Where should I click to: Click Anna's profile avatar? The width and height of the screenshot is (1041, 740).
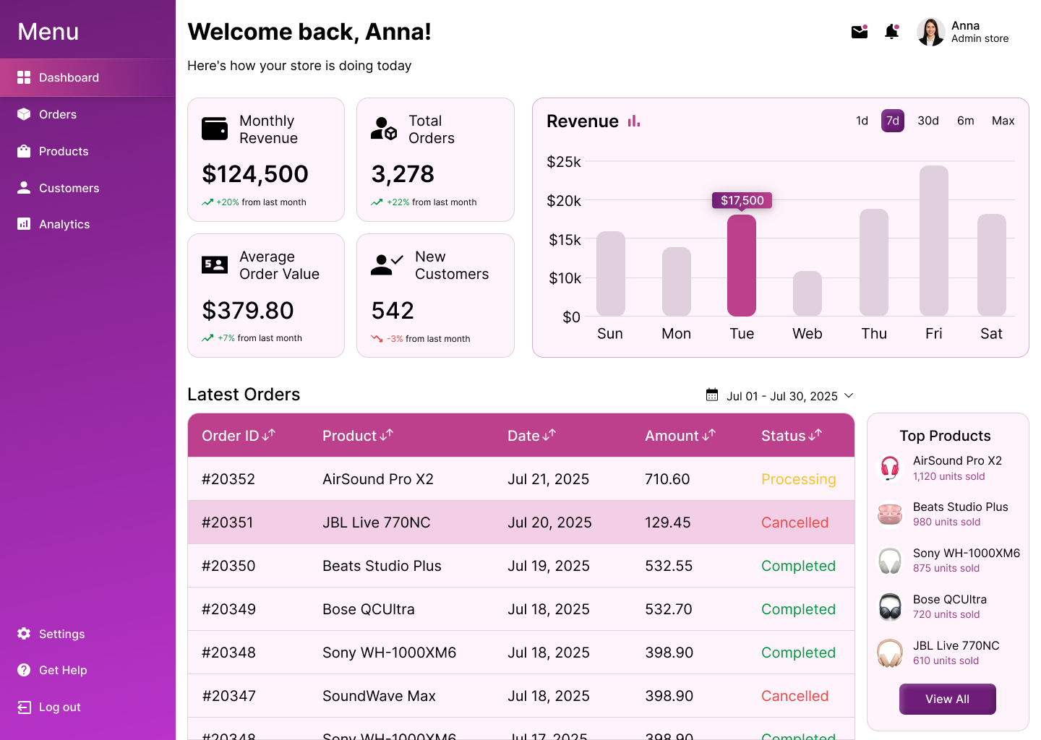930,32
